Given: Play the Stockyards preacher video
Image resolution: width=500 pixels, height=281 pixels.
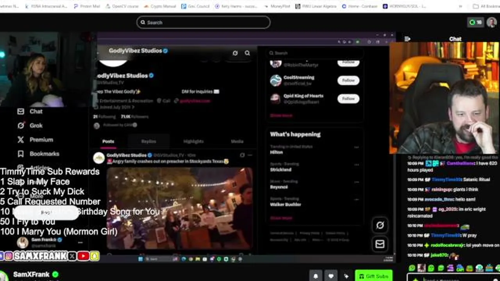Looking at the screenshot, I should click(x=180, y=208).
